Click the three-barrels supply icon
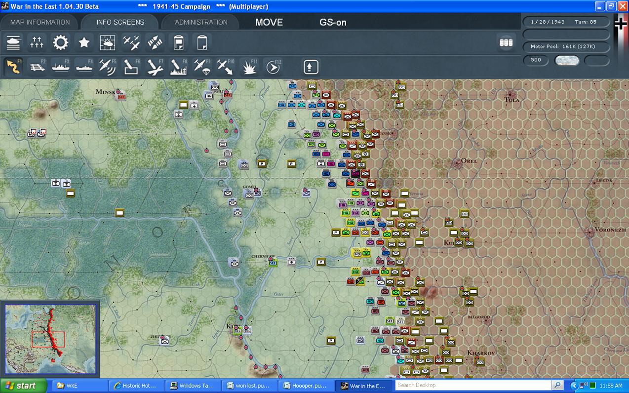This screenshot has height=393, width=629. pyautogui.click(x=506, y=42)
